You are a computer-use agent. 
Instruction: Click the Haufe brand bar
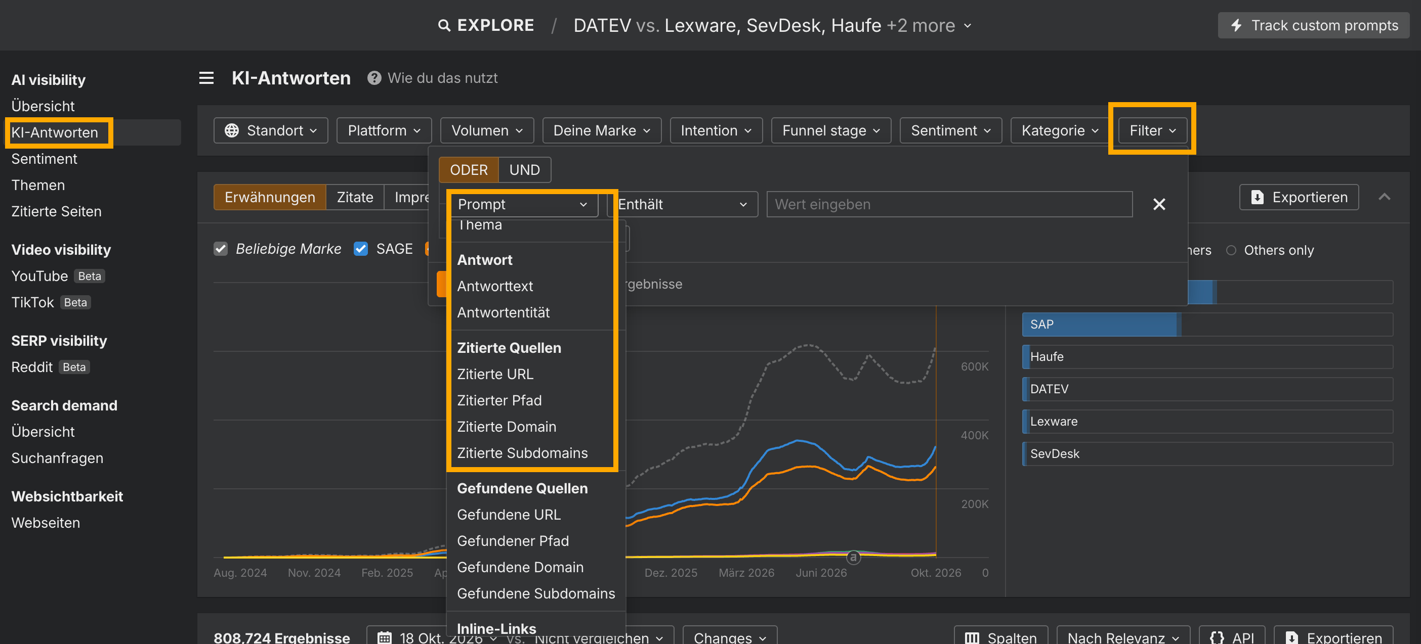click(1207, 357)
